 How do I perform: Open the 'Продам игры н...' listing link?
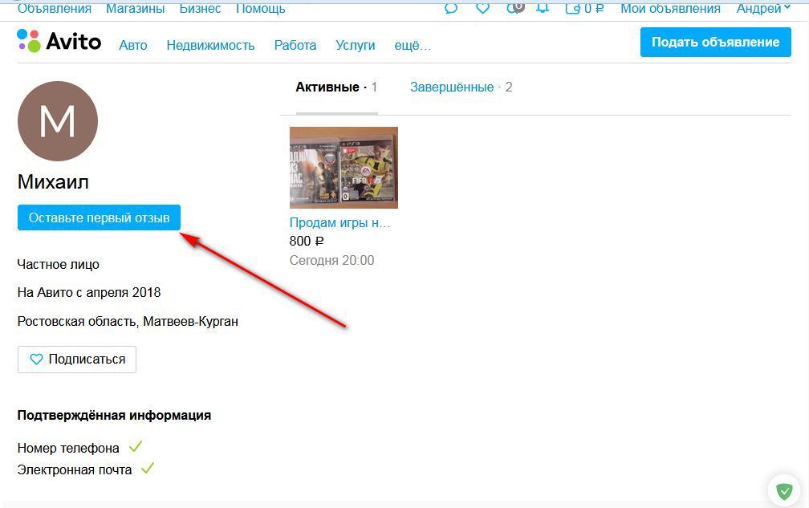coord(339,223)
